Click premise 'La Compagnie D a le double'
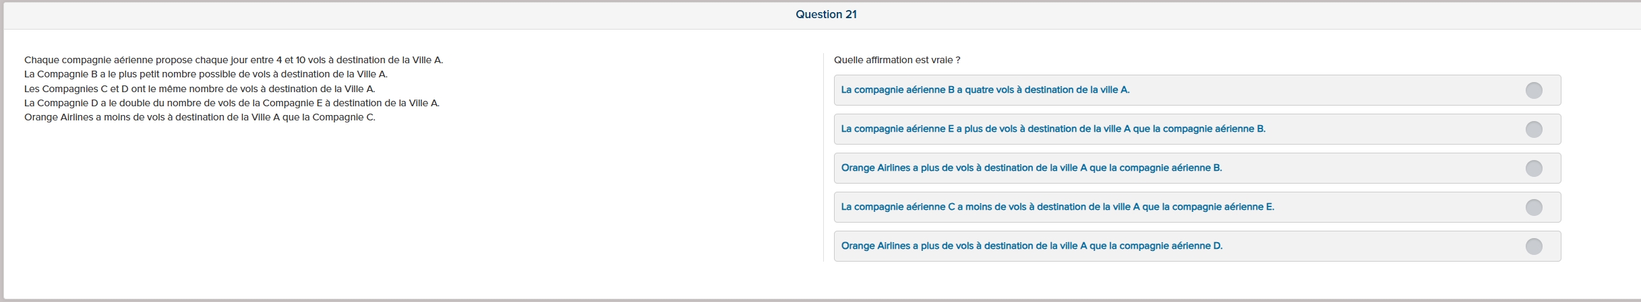 tap(231, 103)
